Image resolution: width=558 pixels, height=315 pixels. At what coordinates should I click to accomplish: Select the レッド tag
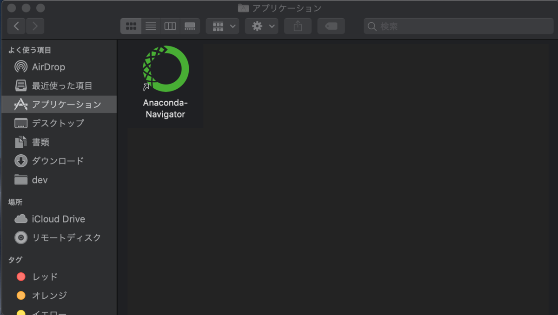[59, 276]
